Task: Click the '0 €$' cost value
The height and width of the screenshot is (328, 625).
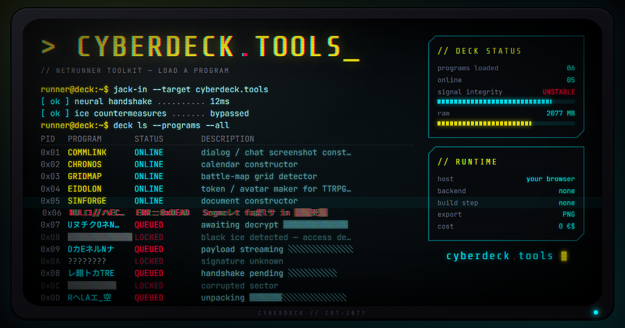Action: tap(567, 226)
